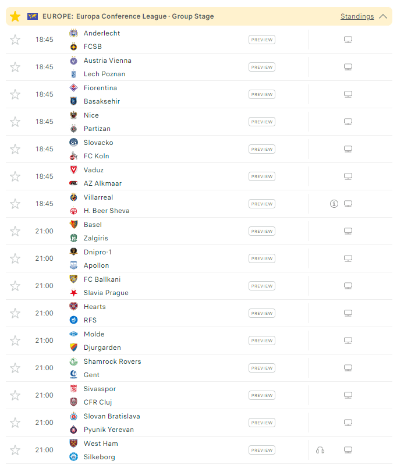Image resolution: width=397 pixels, height=468 pixels.
Task: Unpin league with the yellow star
Action: [15, 16]
